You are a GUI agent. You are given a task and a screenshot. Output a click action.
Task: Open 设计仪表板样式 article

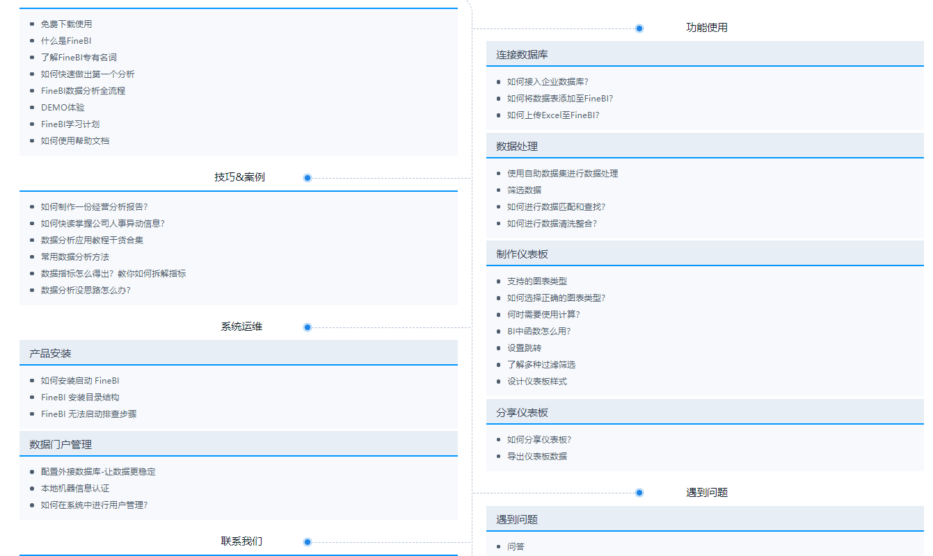(x=537, y=382)
